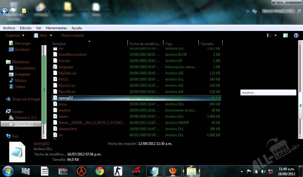Screen dimensions: 303x177
Task: Open the Help question mark icon
Action: coord(296,35)
